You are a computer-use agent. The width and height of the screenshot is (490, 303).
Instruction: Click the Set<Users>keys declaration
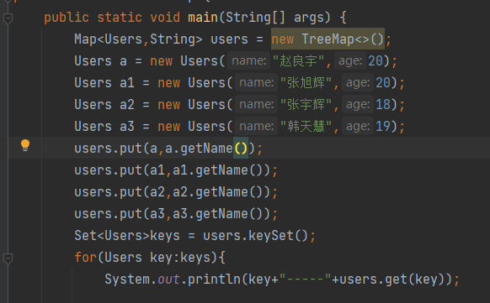(127, 236)
